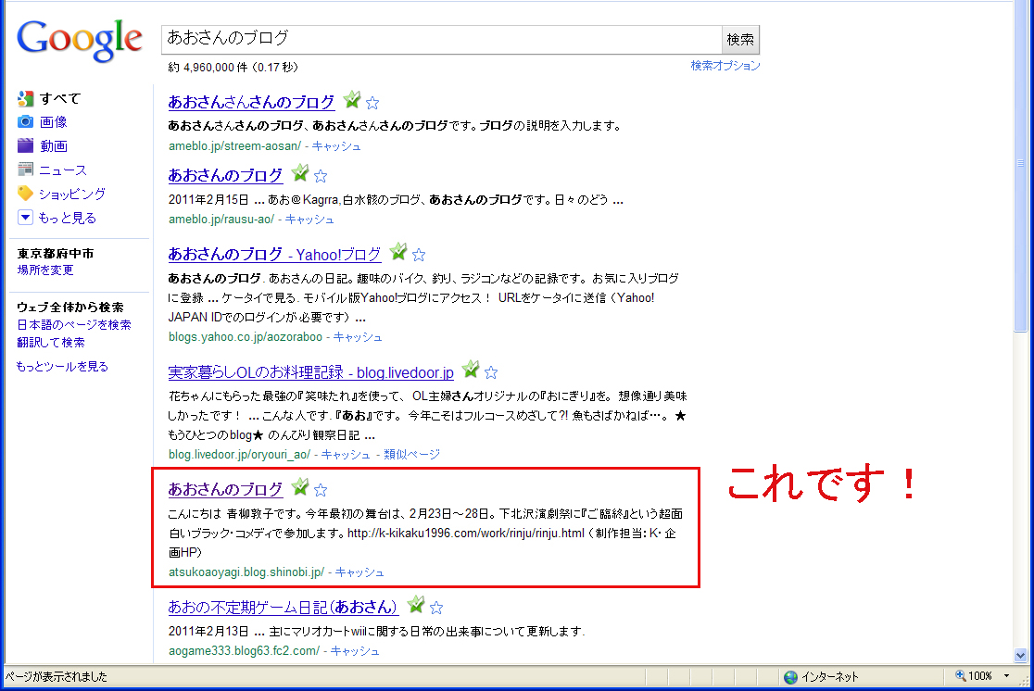Click the 検索 search button

pos(740,40)
